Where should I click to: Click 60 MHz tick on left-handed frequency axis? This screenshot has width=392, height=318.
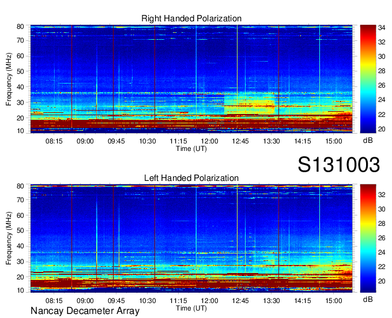pyautogui.click(x=20, y=215)
